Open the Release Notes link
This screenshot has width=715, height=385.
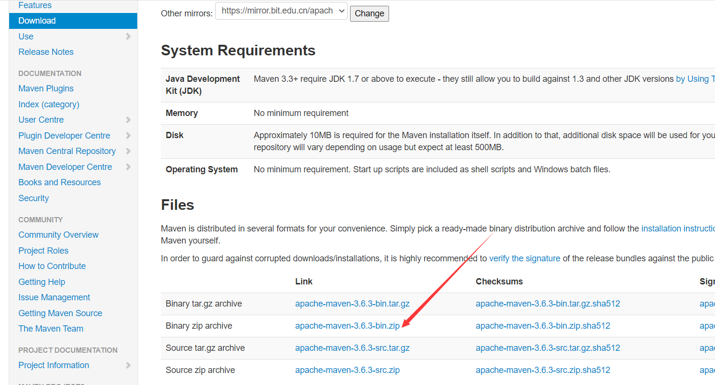(46, 52)
